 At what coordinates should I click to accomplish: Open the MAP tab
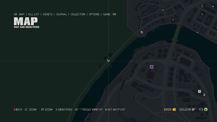point(22,14)
